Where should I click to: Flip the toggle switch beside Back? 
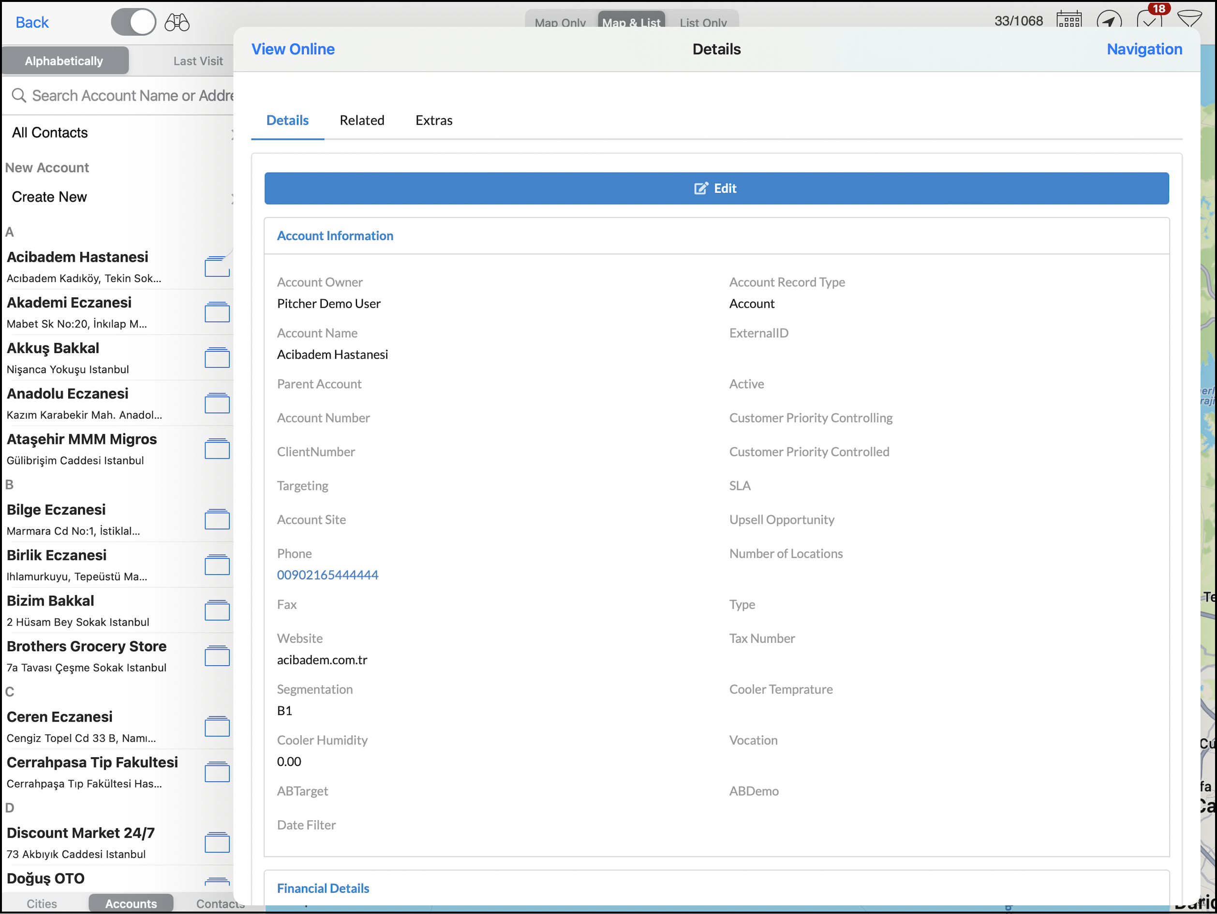pyautogui.click(x=133, y=22)
